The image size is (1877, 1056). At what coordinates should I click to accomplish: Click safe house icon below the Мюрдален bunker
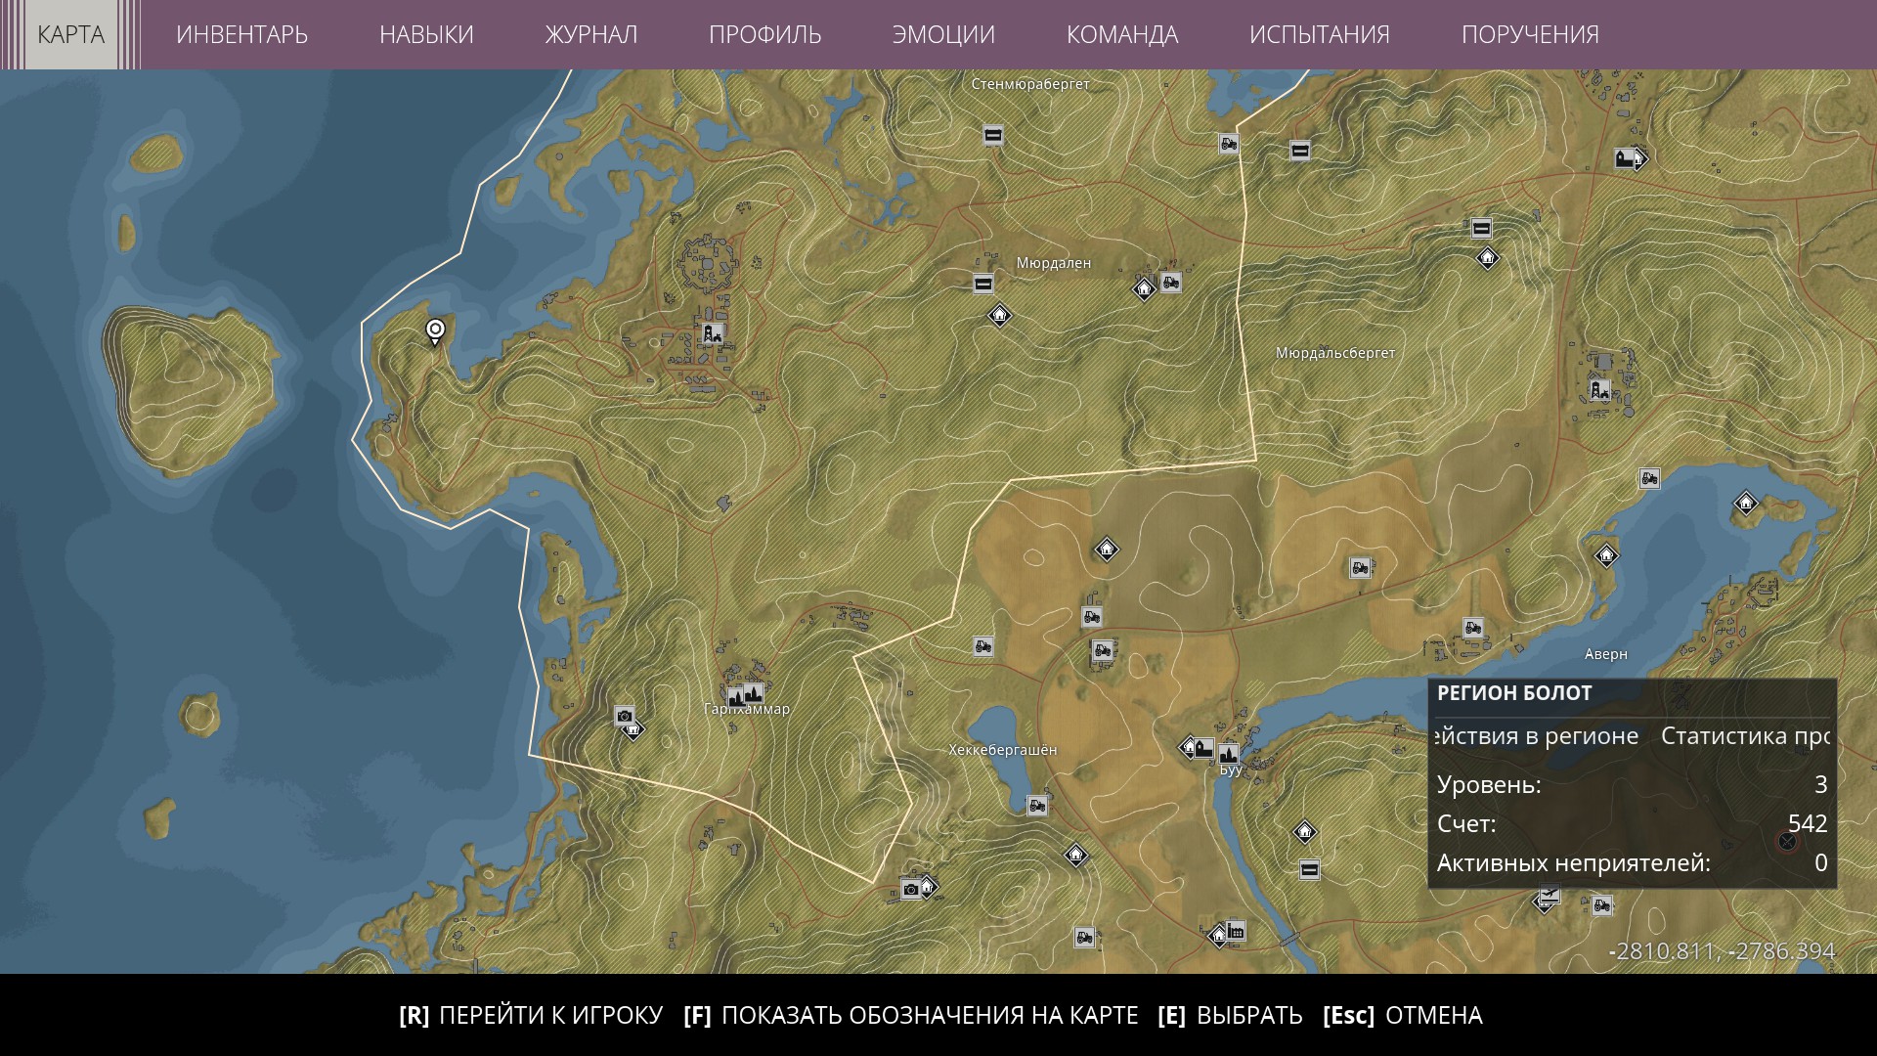point(999,315)
